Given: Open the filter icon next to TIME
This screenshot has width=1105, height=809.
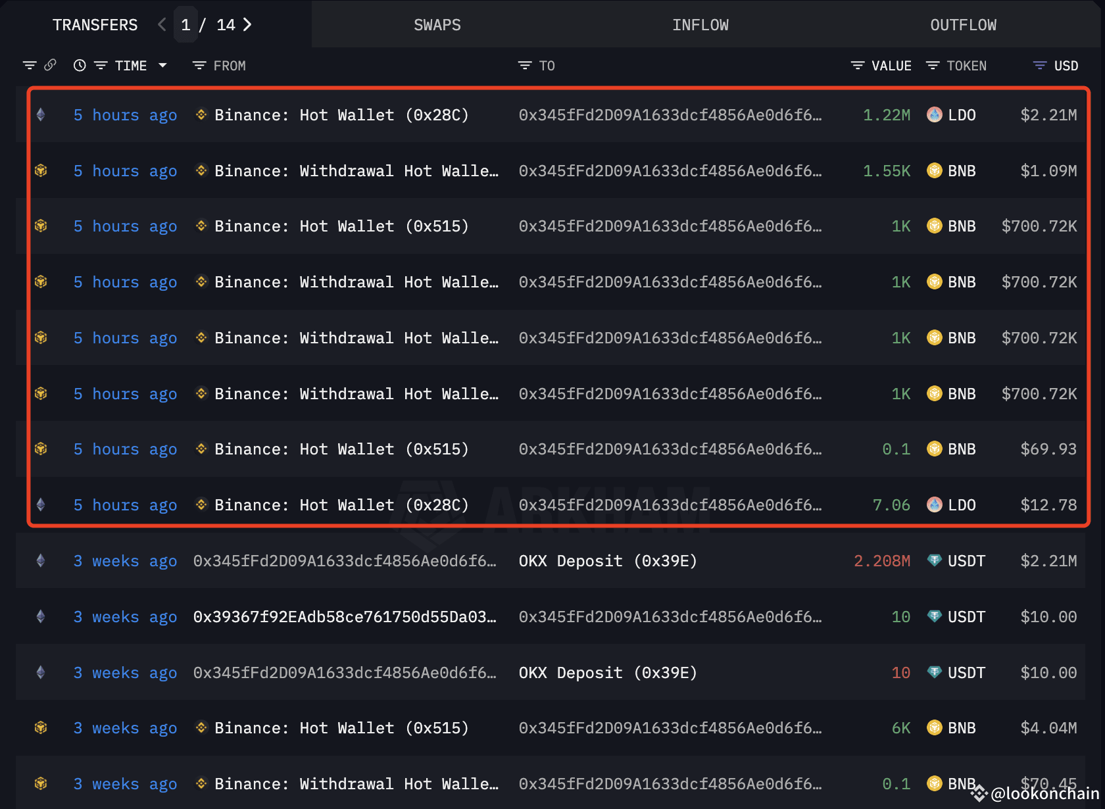Looking at the screenshot, I should coord(101,65).
